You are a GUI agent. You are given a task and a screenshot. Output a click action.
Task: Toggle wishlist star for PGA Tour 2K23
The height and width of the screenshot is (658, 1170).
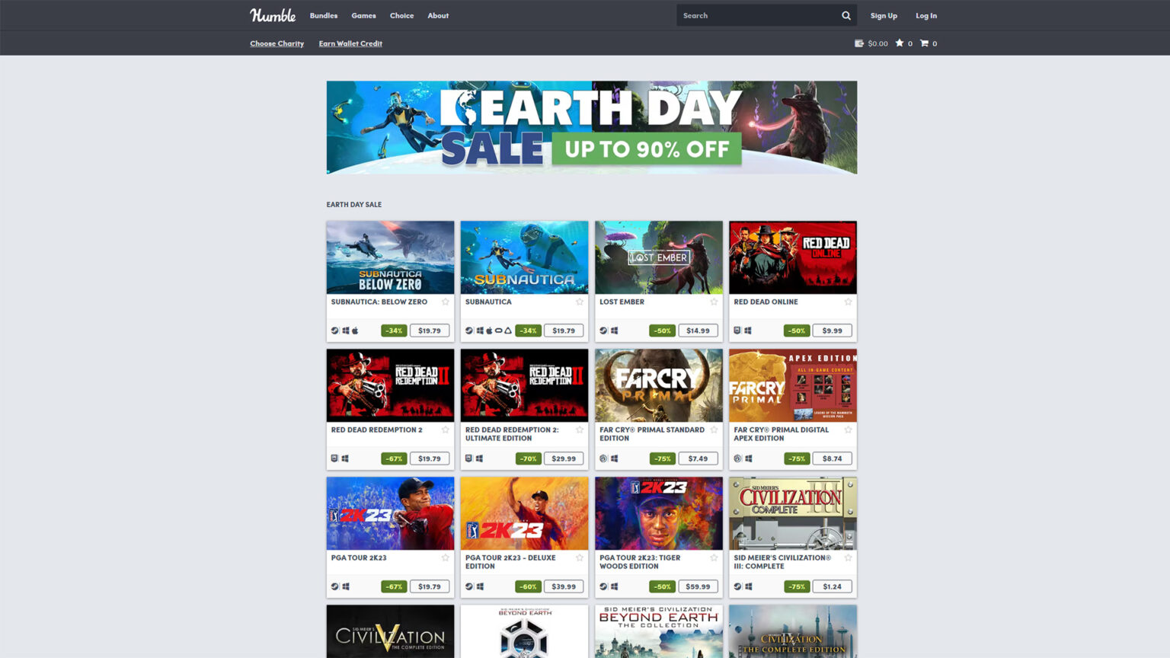(446, 558)
